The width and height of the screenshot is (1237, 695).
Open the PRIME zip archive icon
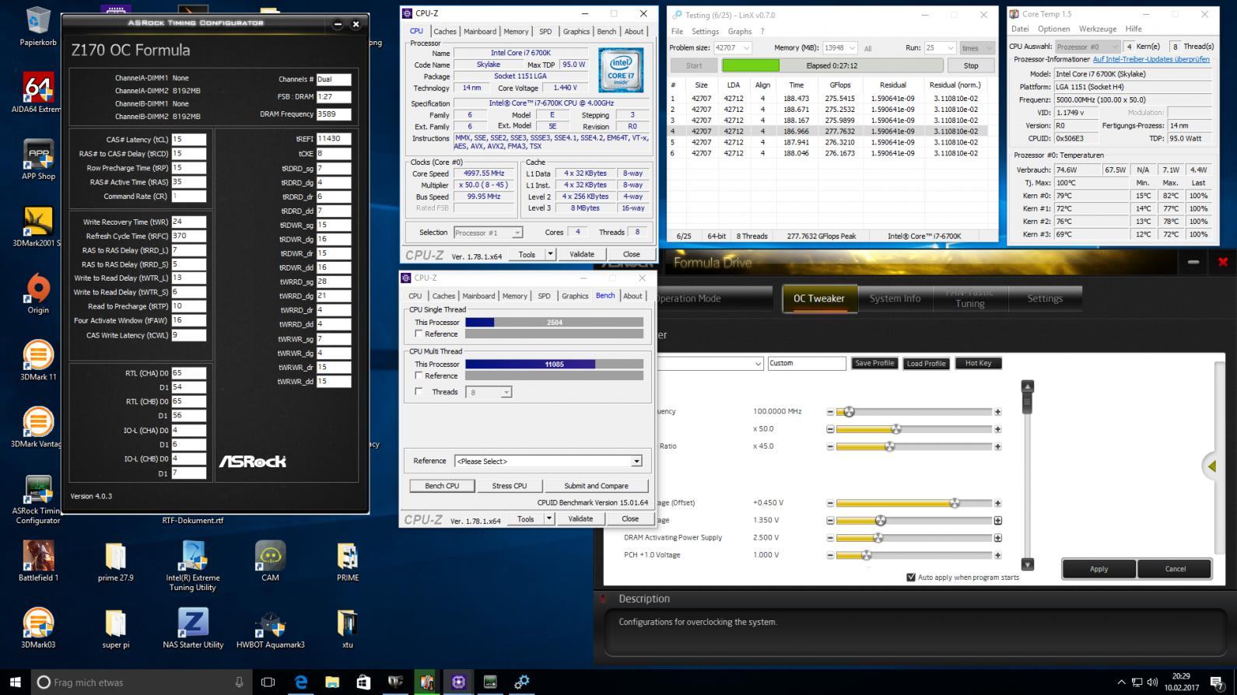click(348, 561)
